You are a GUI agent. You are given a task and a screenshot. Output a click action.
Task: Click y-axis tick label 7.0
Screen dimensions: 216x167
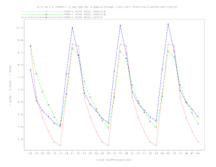tap(20, 90)
